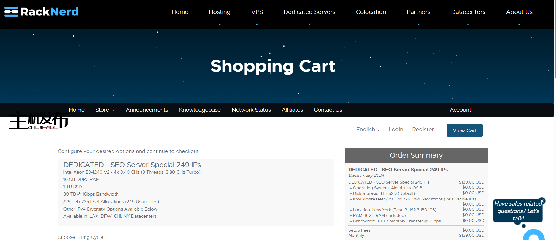Click the RackNerd logo
The height and width of the screenshot is (240, 556).
[42, 12]
